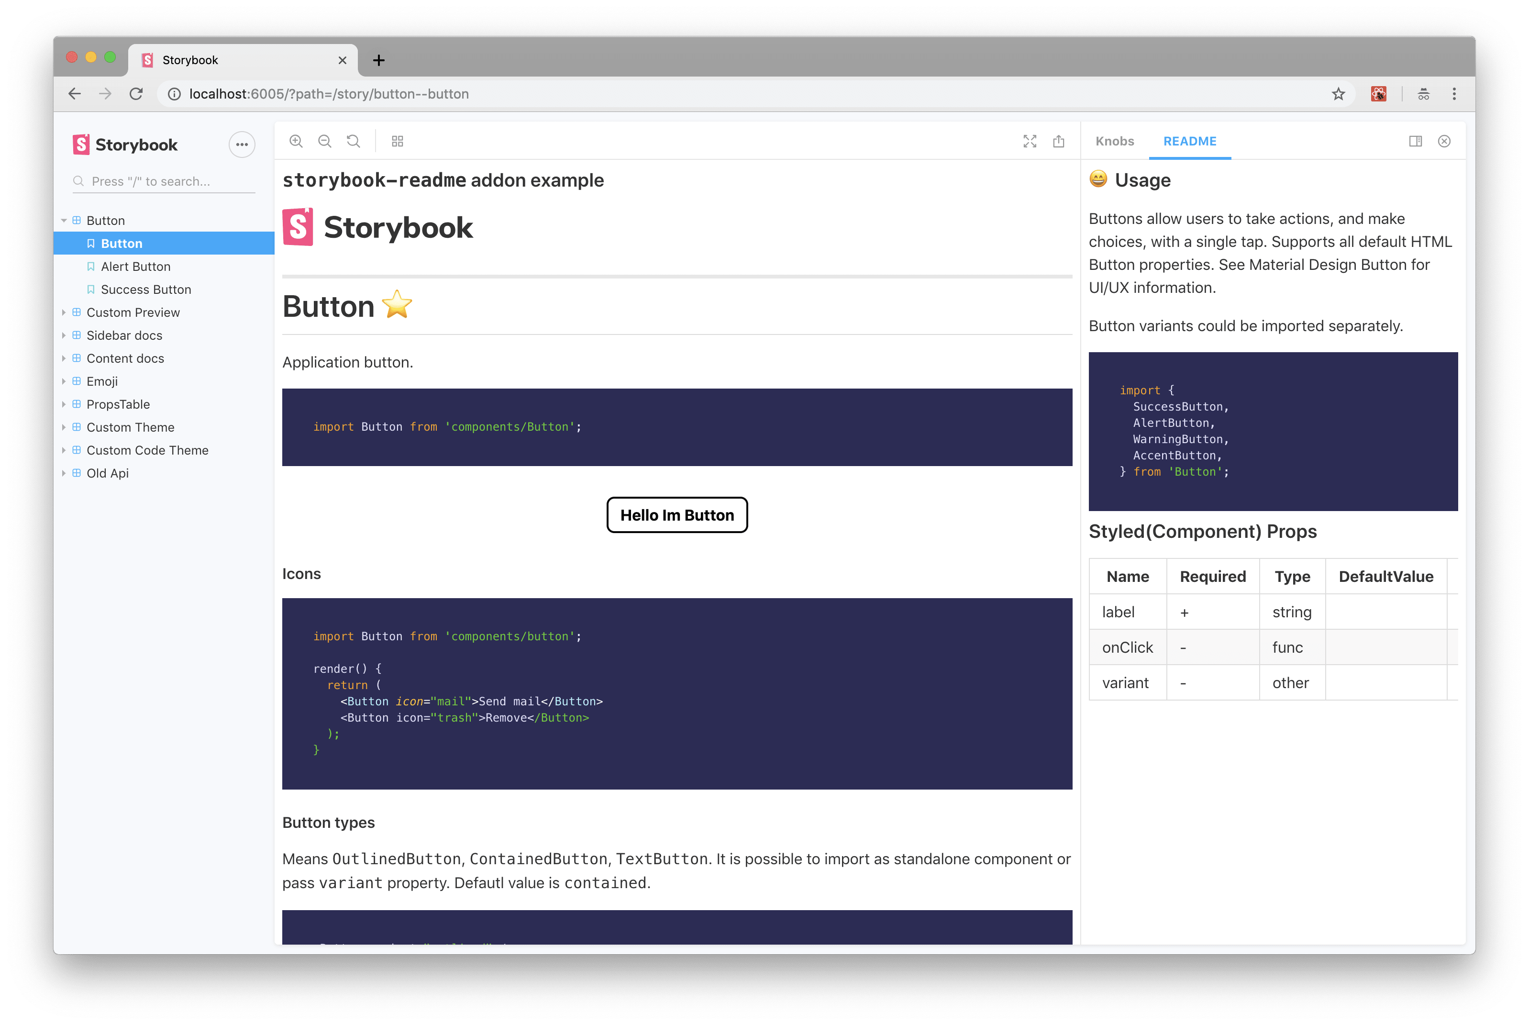Enter fullscreen with the expand-arrows icon

(1030, 141)
